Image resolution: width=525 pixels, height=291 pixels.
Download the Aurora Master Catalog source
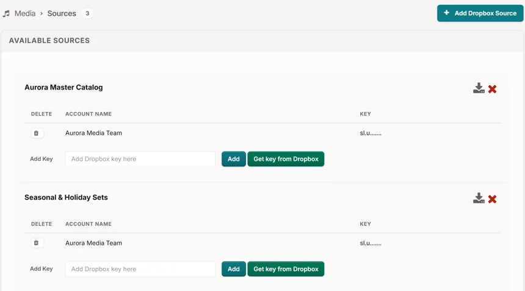point(479,88)
